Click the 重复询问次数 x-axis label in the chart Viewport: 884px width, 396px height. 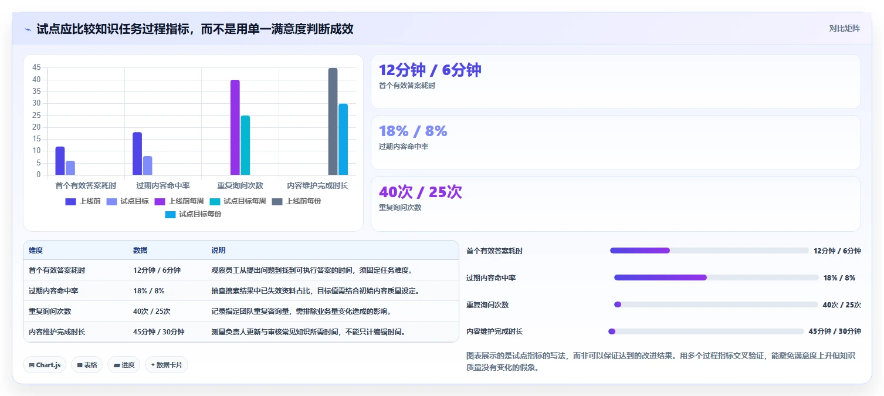pyautogui.click(x=240, y=185)
